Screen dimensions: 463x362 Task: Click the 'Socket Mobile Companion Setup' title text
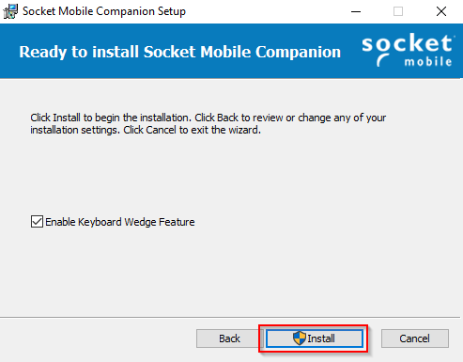104,11
